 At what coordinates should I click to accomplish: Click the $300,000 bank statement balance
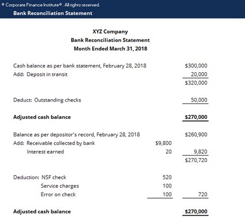coord(196,66)
